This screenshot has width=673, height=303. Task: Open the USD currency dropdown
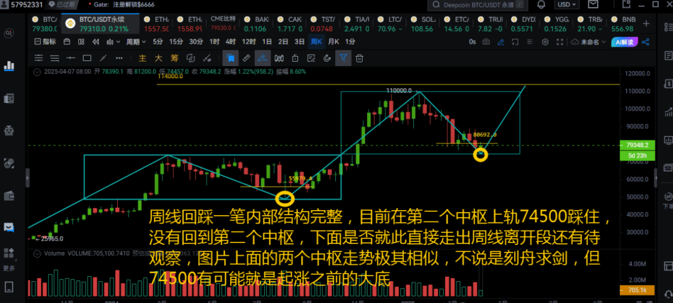tap(567, 5)
